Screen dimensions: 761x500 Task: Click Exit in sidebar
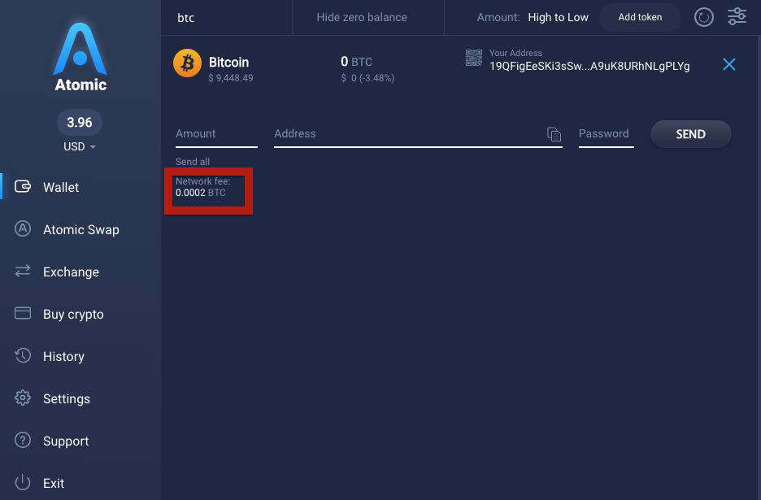click(x=54, y=483)
